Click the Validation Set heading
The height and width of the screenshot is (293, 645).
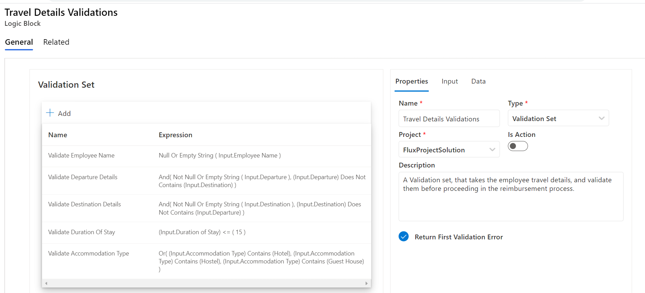pyautogui.click(x=66, y=85)
